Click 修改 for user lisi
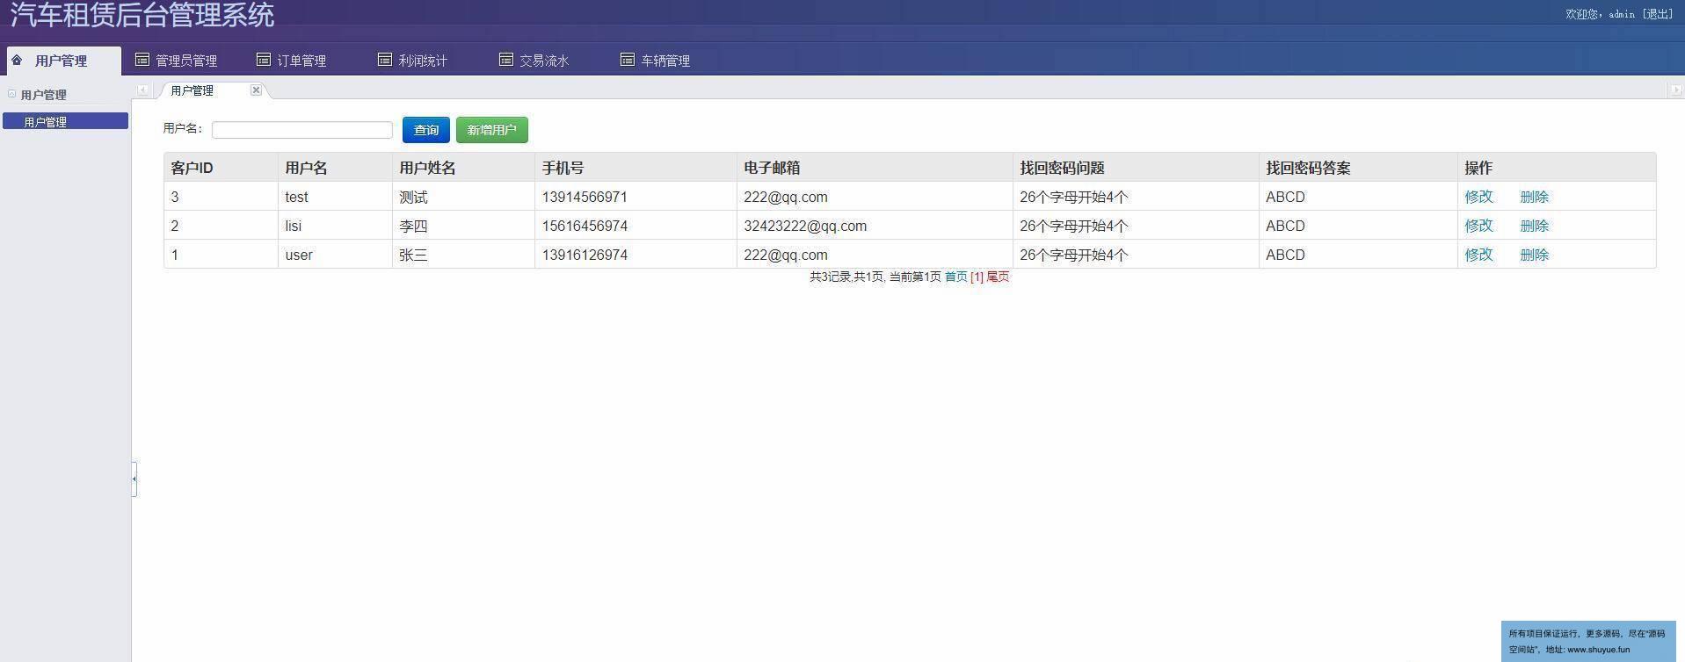 coord(1478,226)
